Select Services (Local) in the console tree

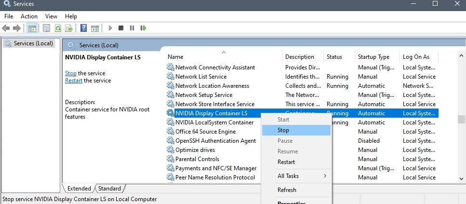(x=28, y=43)
